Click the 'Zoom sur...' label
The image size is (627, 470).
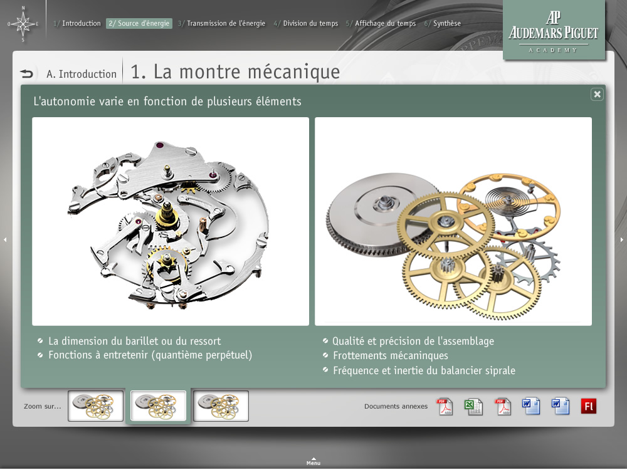tap(43, 406)
